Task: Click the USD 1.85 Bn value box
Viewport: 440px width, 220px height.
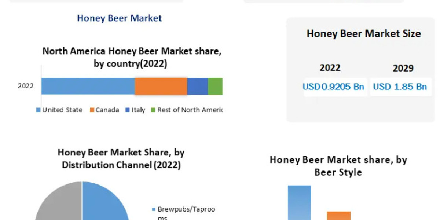Action: (x=400, y=87)
